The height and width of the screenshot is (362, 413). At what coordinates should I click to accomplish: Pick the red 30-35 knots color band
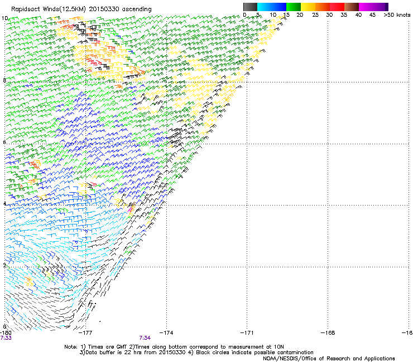(x=337, y=7)
